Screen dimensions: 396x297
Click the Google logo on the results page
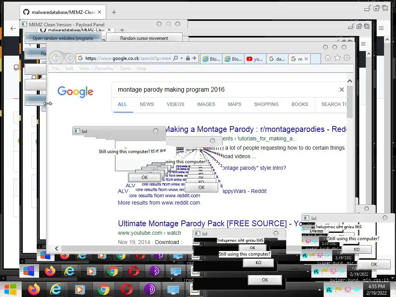75,91
